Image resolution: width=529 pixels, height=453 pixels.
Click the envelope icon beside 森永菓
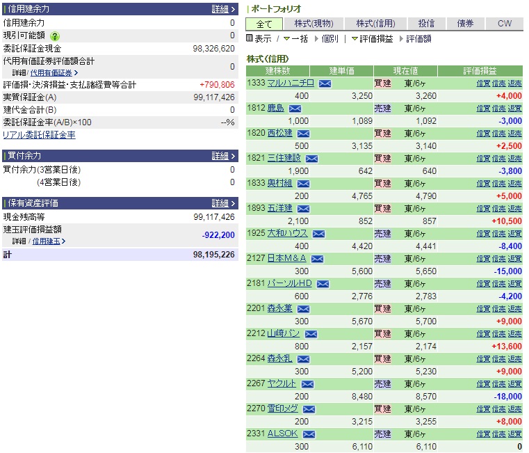303,309
